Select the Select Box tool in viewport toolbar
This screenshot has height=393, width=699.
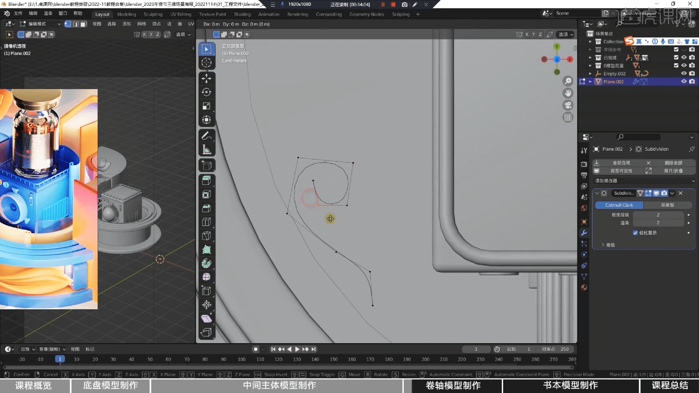pos(206,49)
